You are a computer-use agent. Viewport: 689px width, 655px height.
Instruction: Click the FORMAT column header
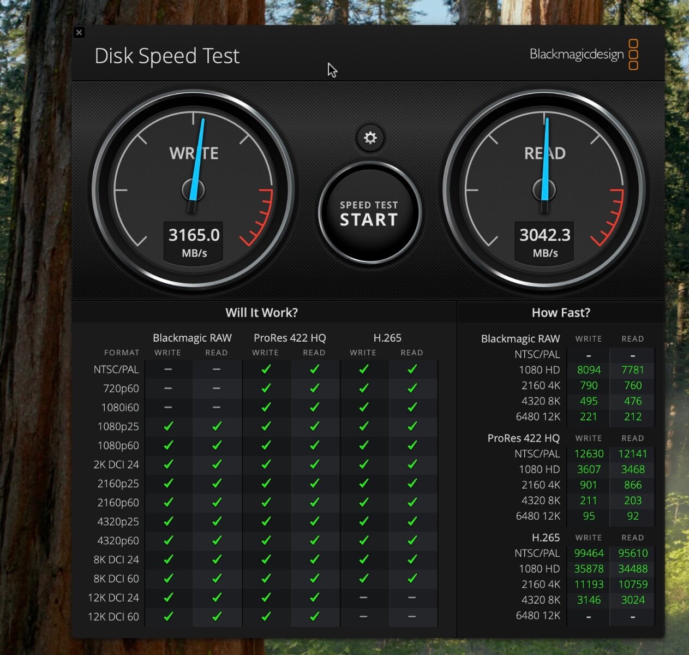click(x=122, y=353)
